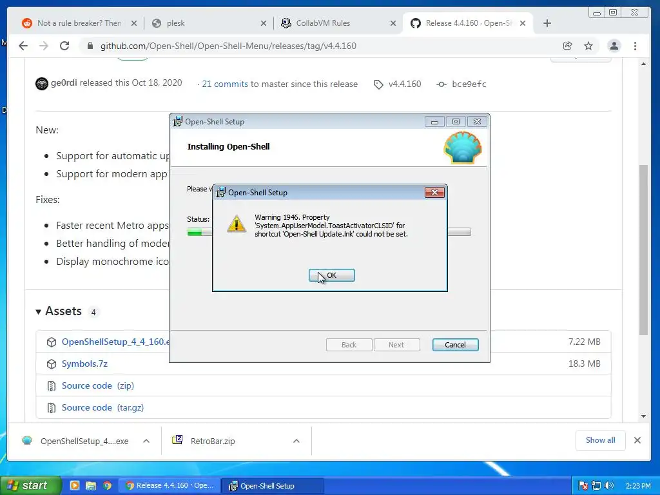This screenshot has height=495, width=660.
Task: Reload the GitHub release page
Action: point(64,46)
